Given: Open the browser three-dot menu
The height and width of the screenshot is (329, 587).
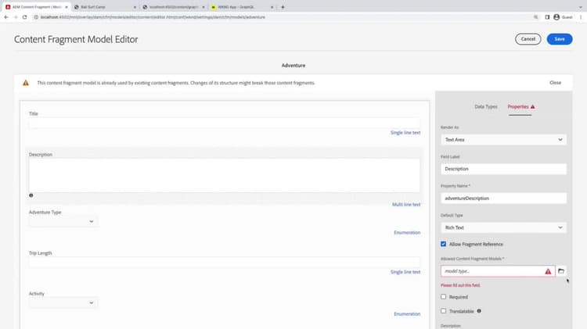Looking at the screenshot, I should pyautogui.click(x=581, y=17).
